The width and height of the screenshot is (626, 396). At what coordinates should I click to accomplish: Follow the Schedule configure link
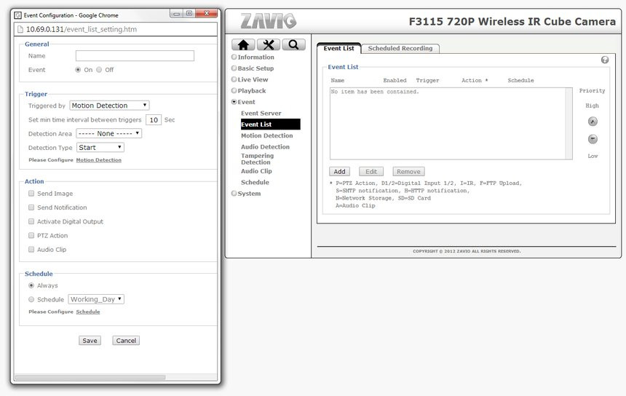pyautogui.click(x=88, y=312)
